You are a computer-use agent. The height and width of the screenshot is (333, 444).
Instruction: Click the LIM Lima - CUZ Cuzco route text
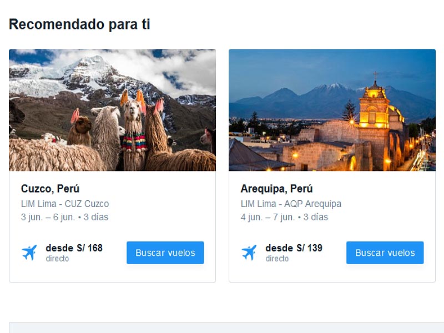pos(65,204)
